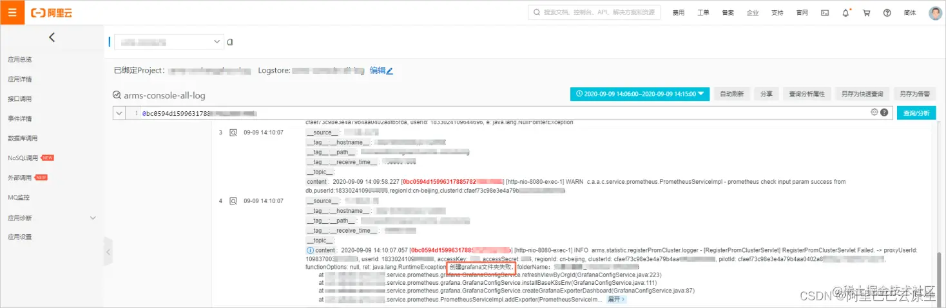Screen dimensions: 946x308
Task: Click the 另存为快速查询 button
Action: [862, 94]
